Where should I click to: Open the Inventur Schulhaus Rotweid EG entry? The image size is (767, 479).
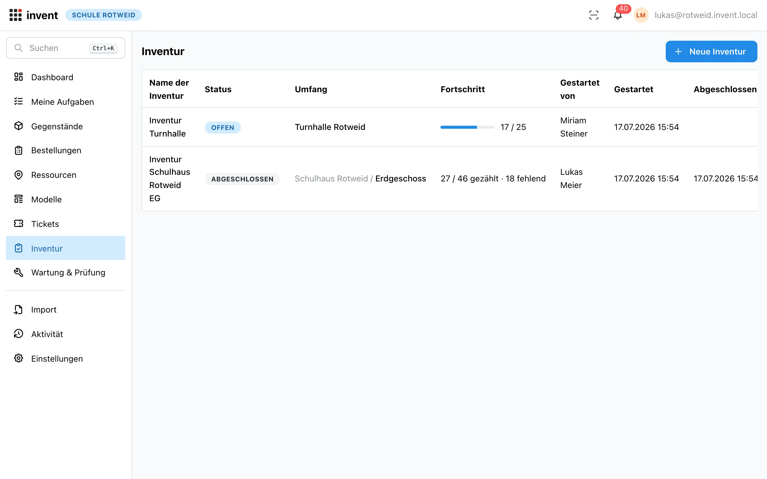point(449,179)
